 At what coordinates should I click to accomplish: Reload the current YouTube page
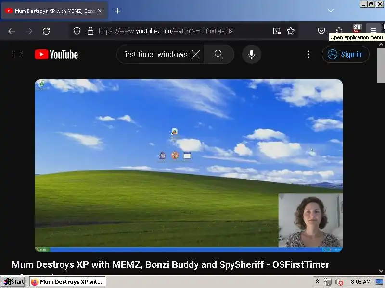point(46,31)
